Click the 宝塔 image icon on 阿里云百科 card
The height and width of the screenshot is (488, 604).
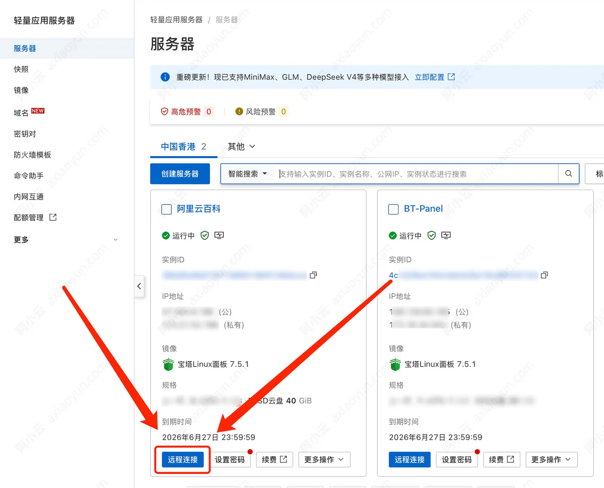point(168,364)
